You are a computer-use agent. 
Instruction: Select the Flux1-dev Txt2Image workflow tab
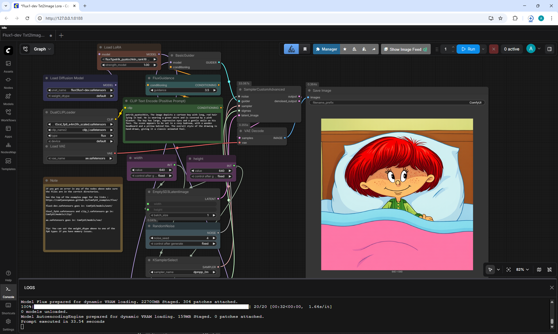coord(24,35)
